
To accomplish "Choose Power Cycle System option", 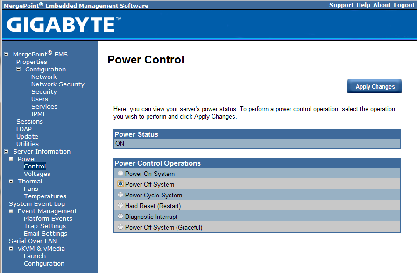I will (120, 195).
